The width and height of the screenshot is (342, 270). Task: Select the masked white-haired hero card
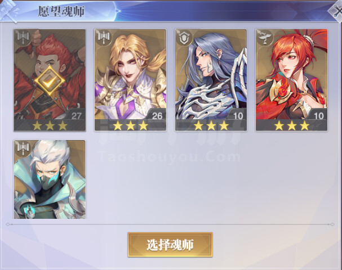tap(50, 179)
